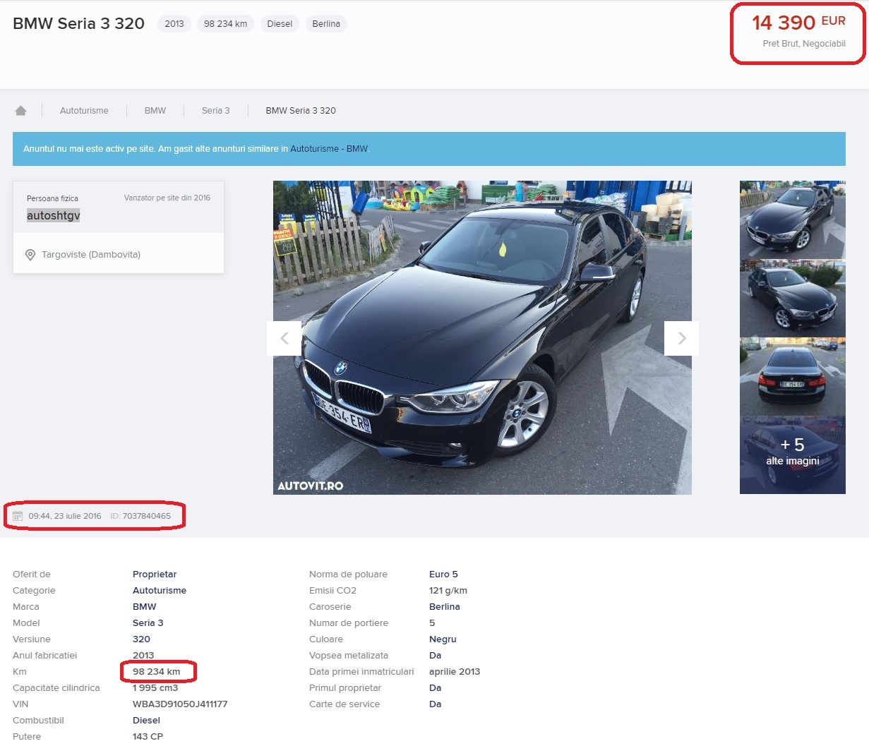
Task: Open first thumbnail of the front view
Action: [792, 219]
